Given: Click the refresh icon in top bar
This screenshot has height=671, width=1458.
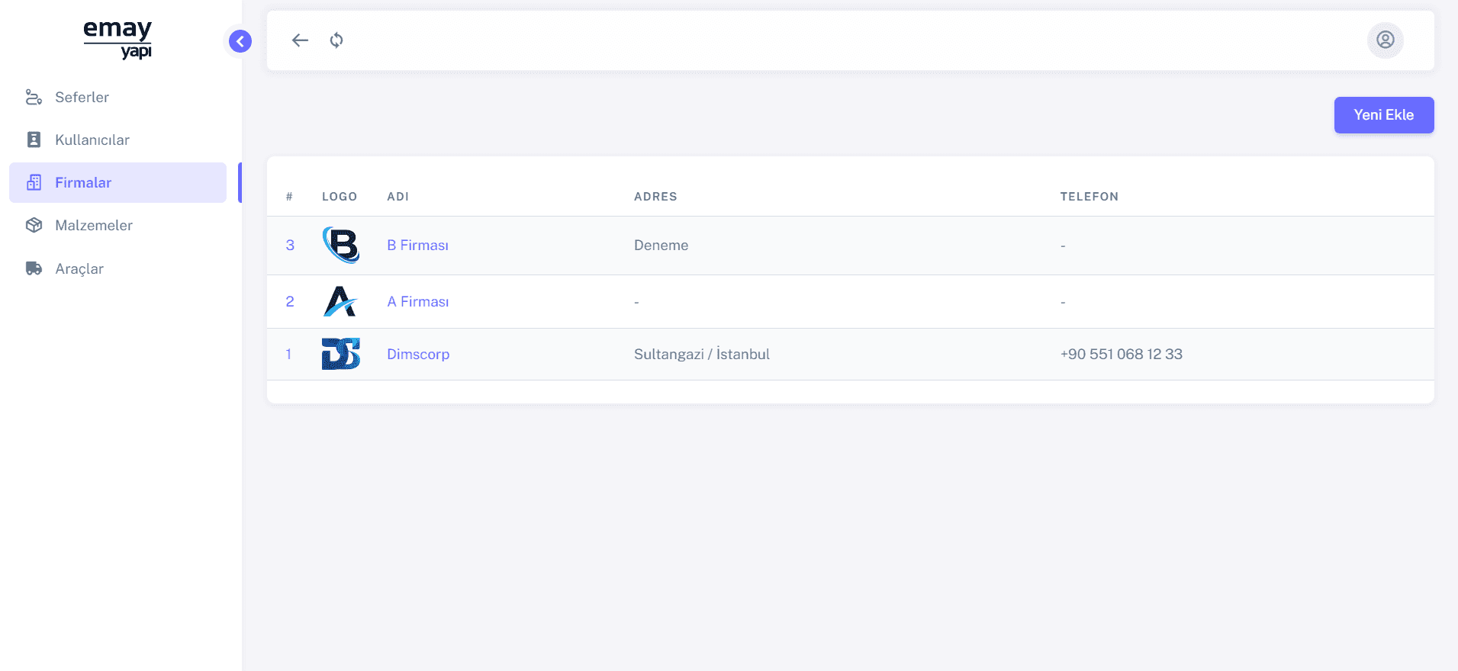Looking at the screenshot, I should tap(336, 40).
